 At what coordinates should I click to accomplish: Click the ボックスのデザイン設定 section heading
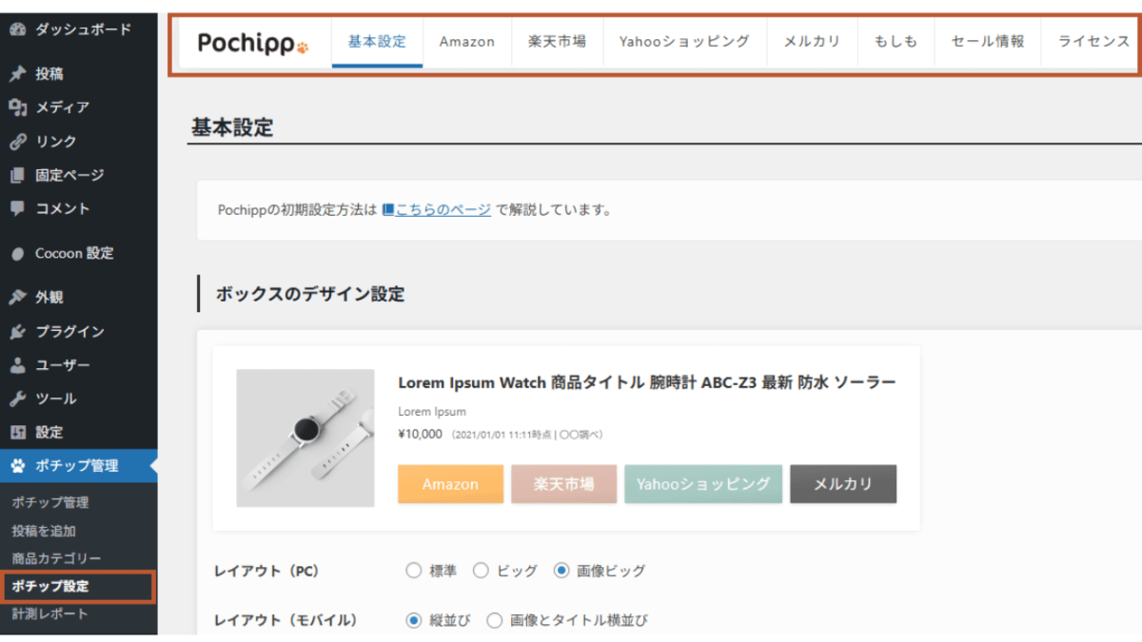310,294
